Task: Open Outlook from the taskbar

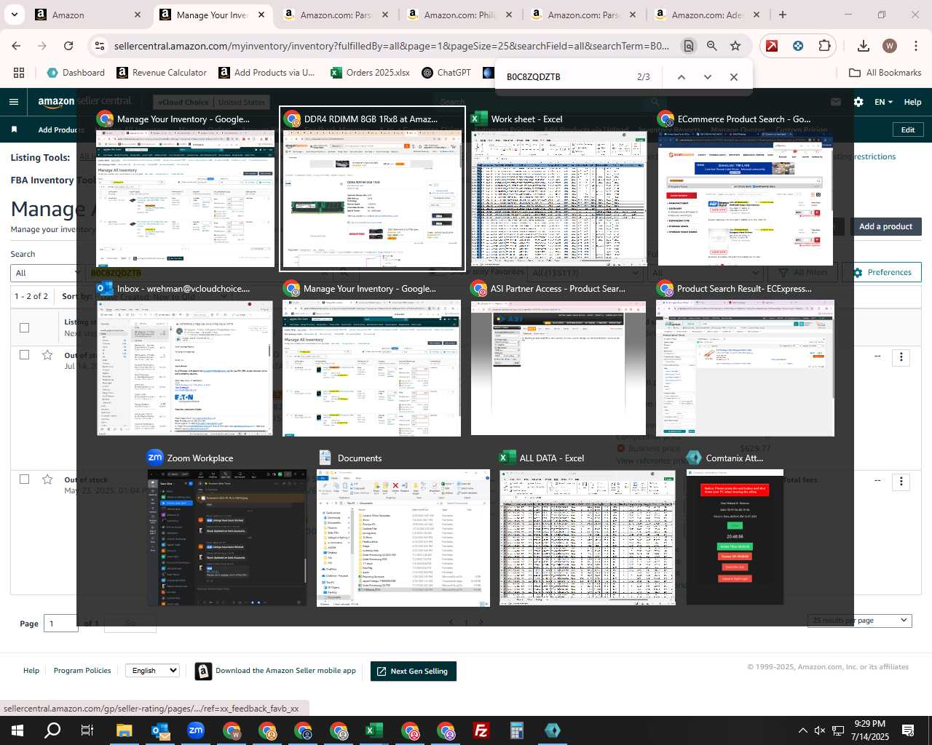Action: click(x=160, y=730)
